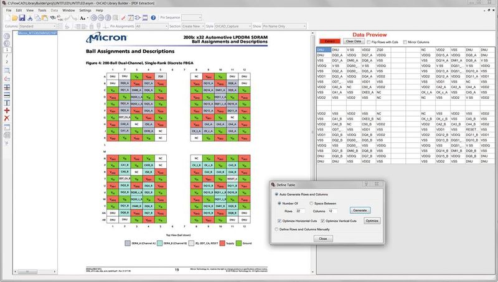498x282 pixels.
Task: Click the second circular zoom icon in toolbar
Action: pos(101,18)
